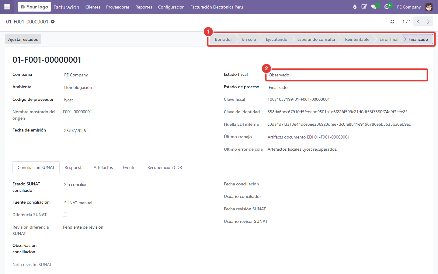The image size is (438, 274).
Task: Click the Compañía value PE Company
Action: 76,75
